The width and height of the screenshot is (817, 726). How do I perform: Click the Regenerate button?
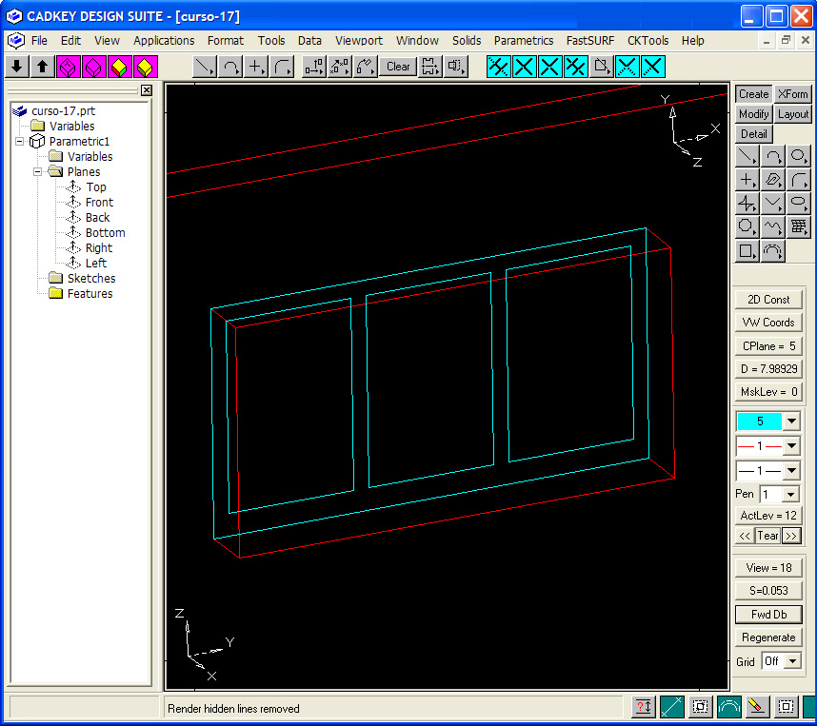pyautogui.click(x=767, y=638)
